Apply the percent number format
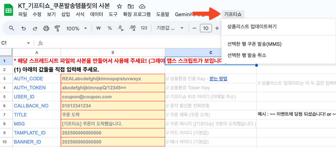The width and height of the screenshot is (336, 149). point(110,28)
